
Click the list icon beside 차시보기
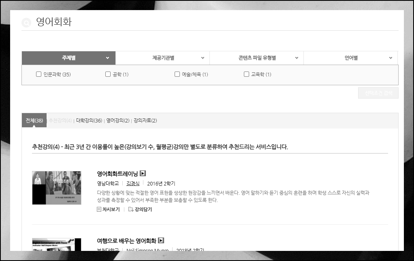(99, 209)
